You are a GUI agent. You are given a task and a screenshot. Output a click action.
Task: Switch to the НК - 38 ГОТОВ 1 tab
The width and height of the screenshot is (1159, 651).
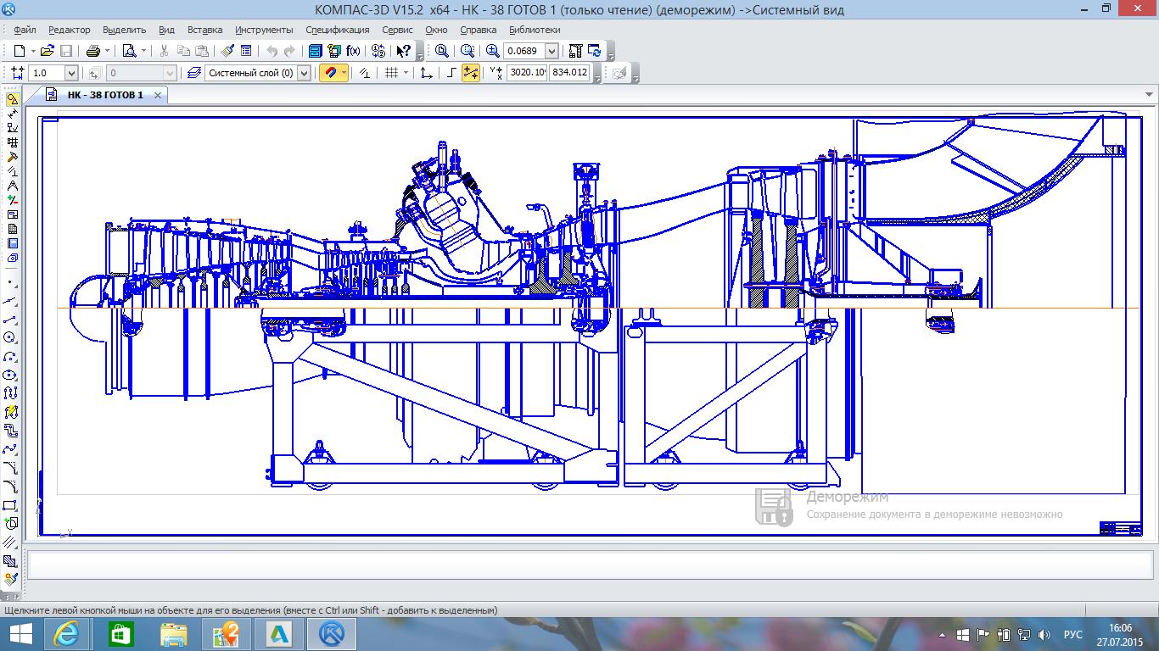coord(105,95)
